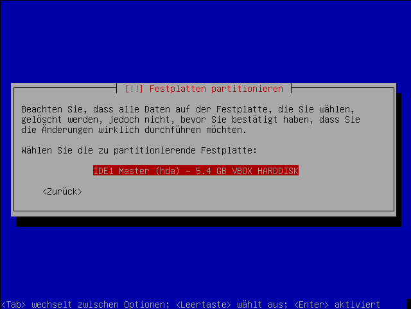Click the "5.4 GB" size in disk entry

click(211, 171)
